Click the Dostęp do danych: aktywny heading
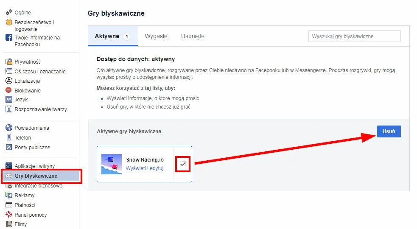 (136, 59)
